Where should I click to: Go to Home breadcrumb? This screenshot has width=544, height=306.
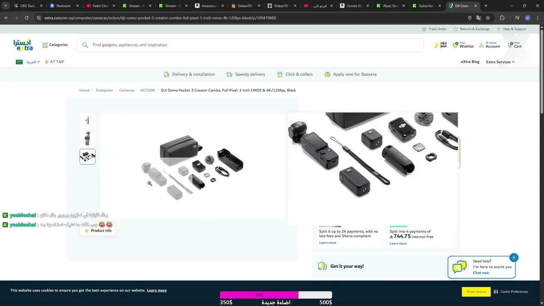(x=85, y=90)
